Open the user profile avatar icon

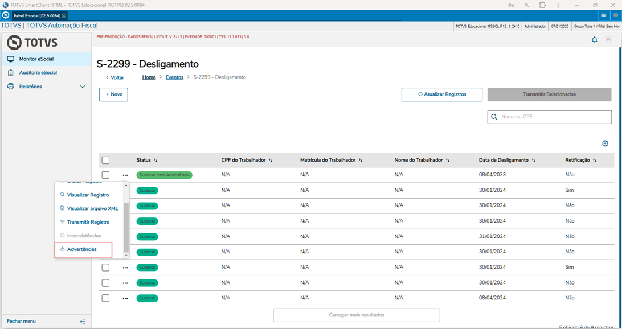click(608, 39)
